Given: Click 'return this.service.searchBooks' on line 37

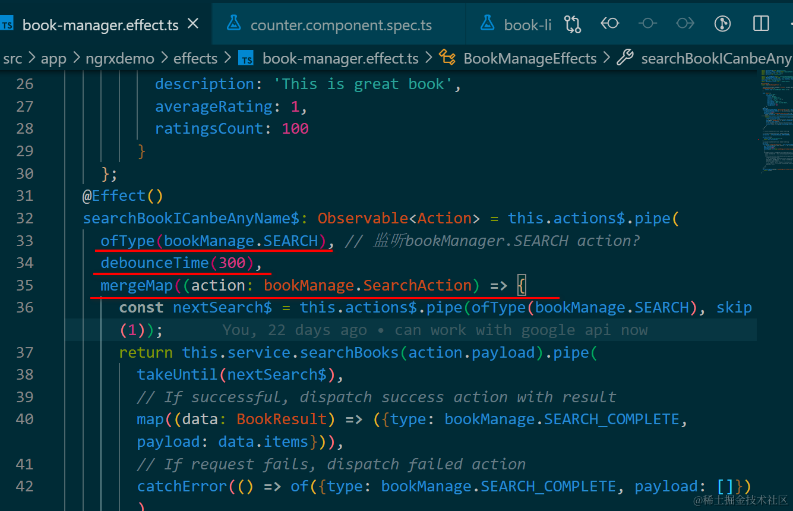Looking at the screenshot, I should pos(259,352).
